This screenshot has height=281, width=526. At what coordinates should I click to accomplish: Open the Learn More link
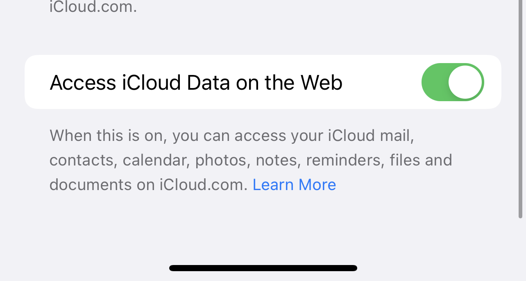[294, 185]
